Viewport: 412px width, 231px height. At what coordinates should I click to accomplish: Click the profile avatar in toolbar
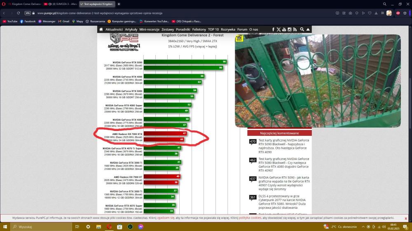click(389, 13)
